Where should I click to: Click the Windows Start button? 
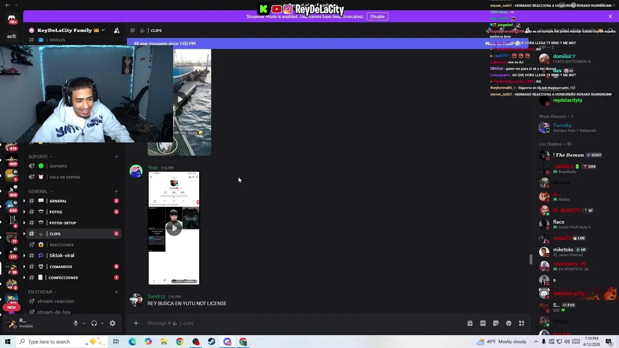click(x=8, y=342)
